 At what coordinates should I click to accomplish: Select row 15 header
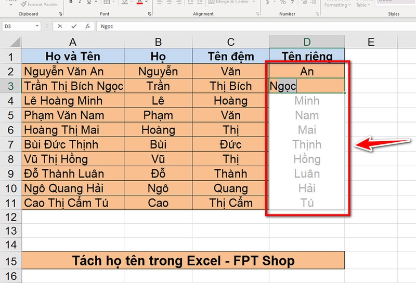click(10, 261)
